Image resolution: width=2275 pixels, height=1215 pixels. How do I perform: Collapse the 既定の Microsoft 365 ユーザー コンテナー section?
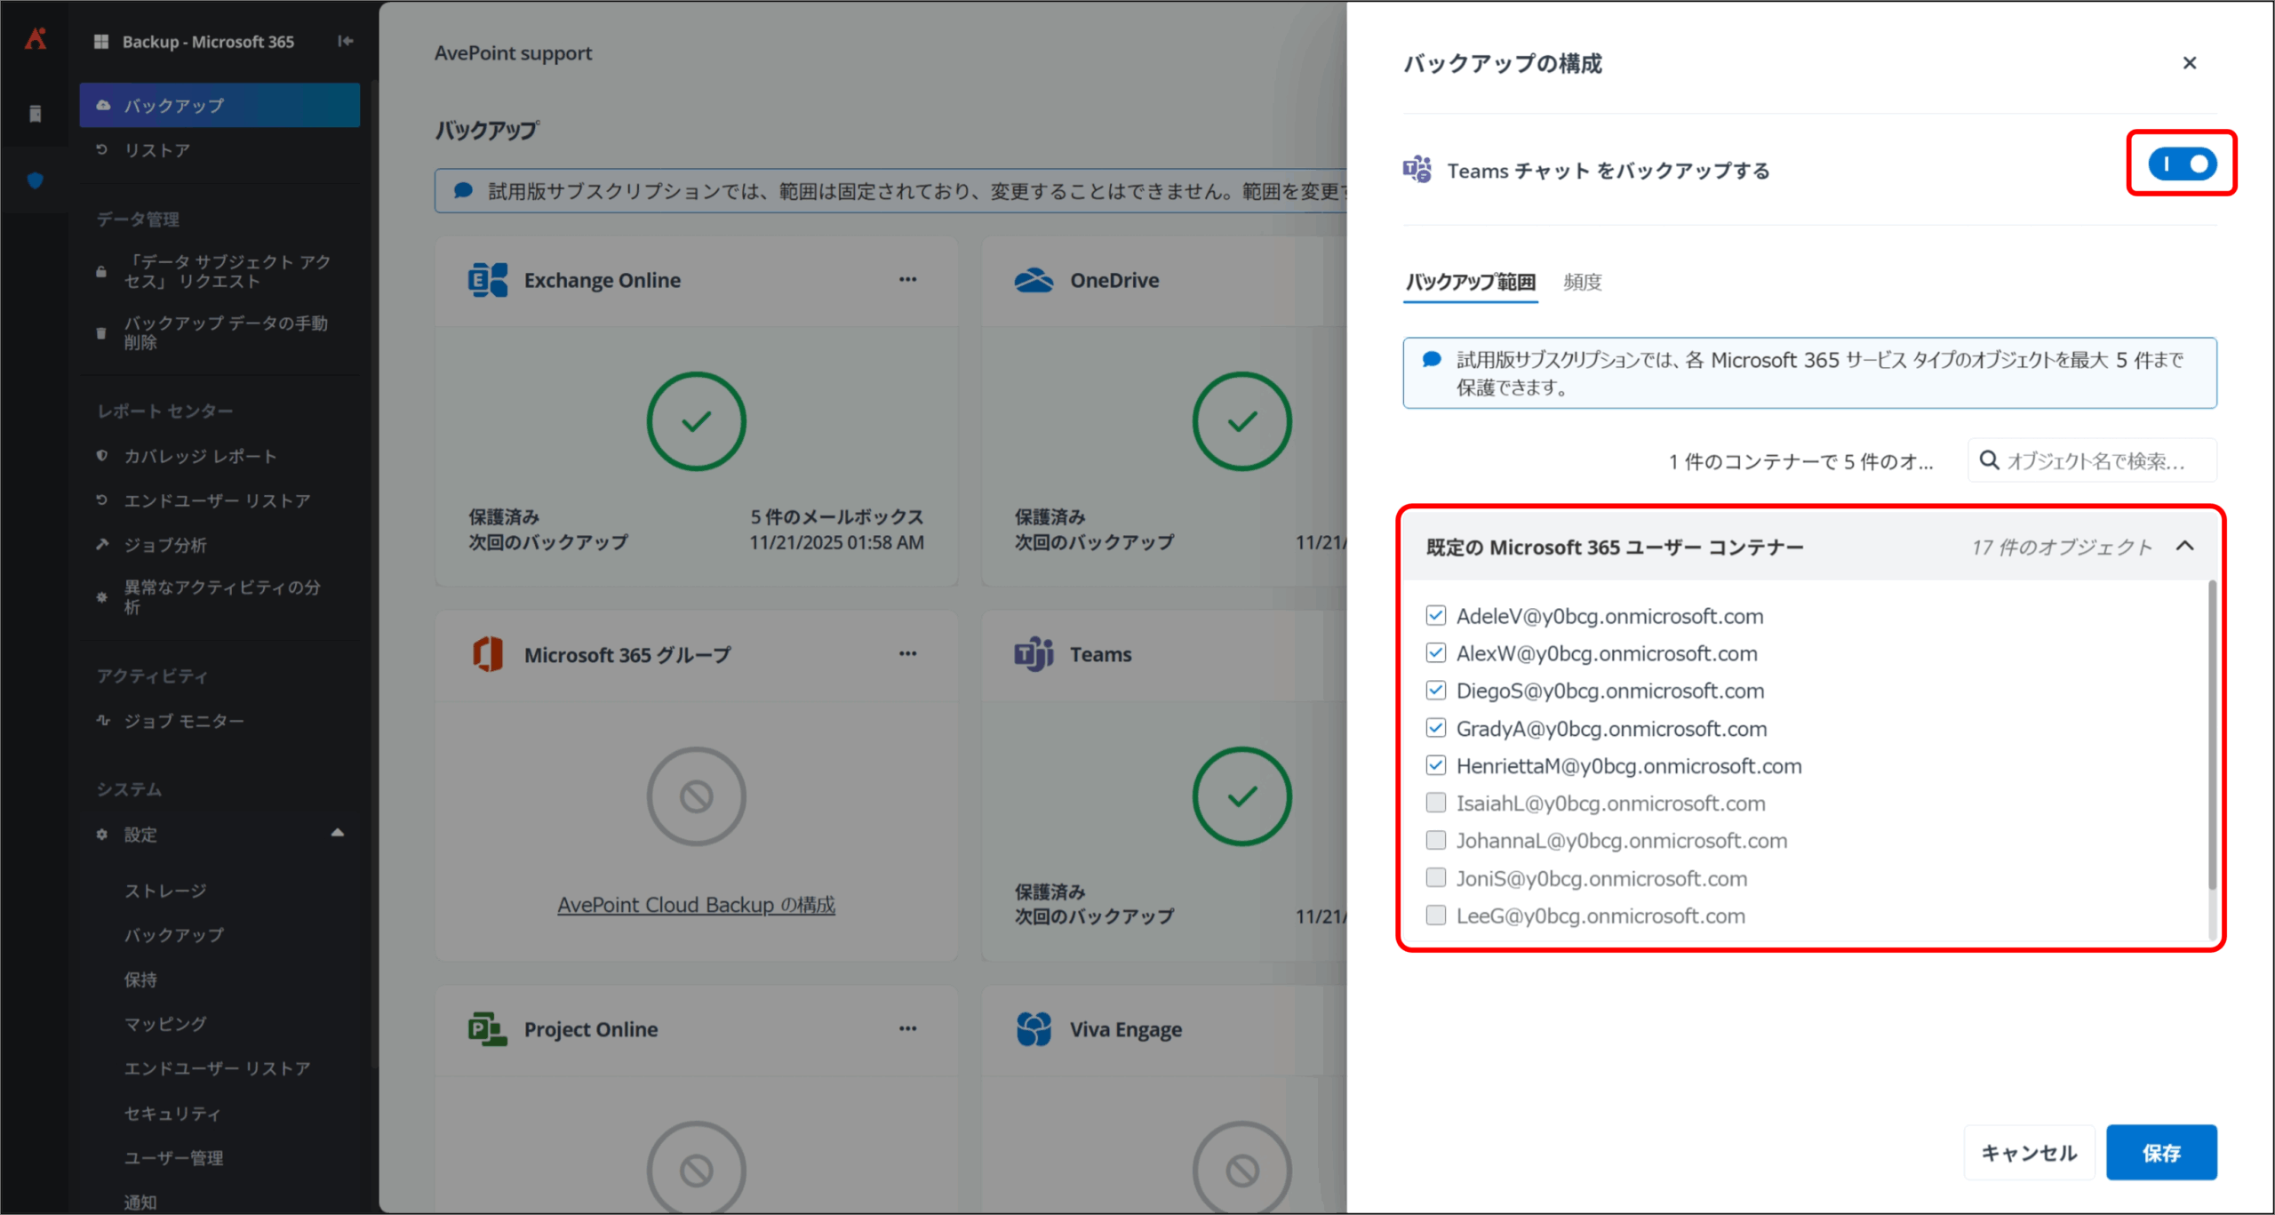[x=2185, y=546]
